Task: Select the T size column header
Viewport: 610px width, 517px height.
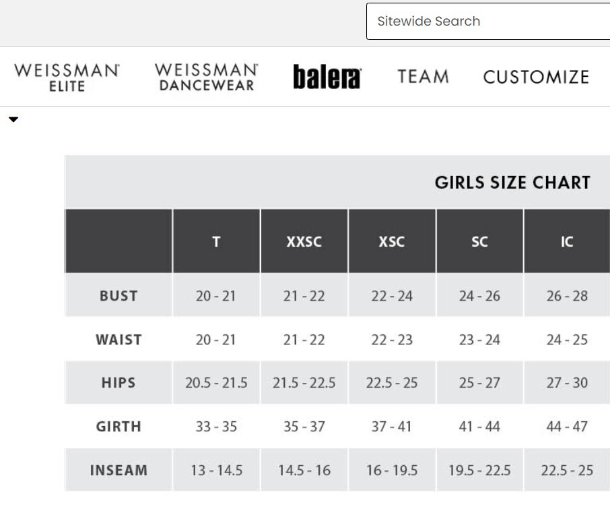Action: click(216, 241)
